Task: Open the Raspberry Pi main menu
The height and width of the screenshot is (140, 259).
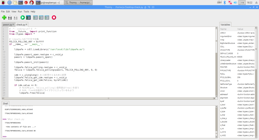Action: [3, 3]
